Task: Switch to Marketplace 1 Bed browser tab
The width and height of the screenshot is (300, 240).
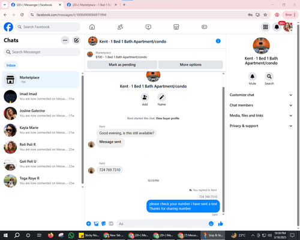Action: (92, 5)
